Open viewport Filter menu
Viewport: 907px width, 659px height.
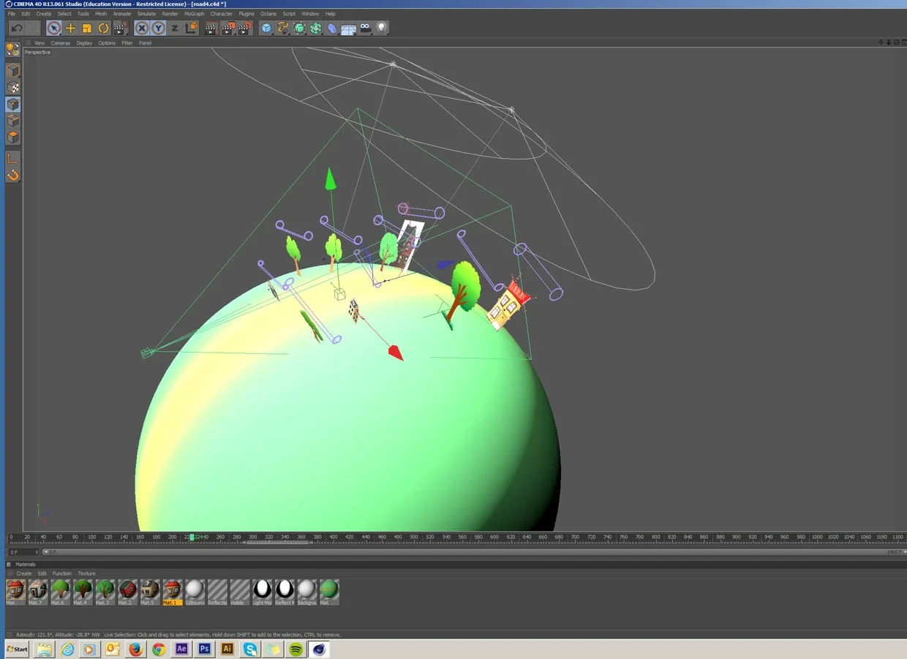127,43
